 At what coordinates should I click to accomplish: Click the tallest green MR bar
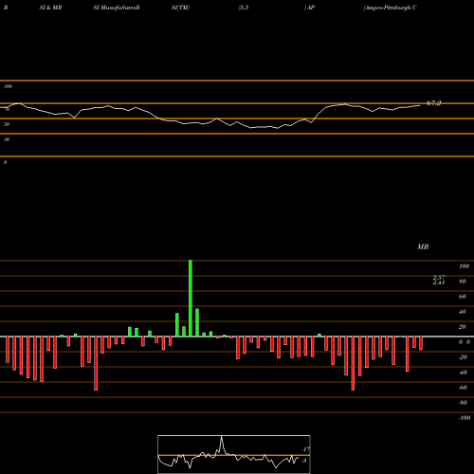pyautogui.click(x=191, y=299)
